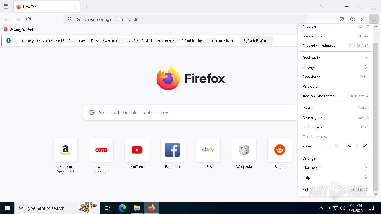The height and width of the screenshot is (214, 381).
Task: Open a new tab with plus icon
Action: pyautogui.click(x=86, y=7)
